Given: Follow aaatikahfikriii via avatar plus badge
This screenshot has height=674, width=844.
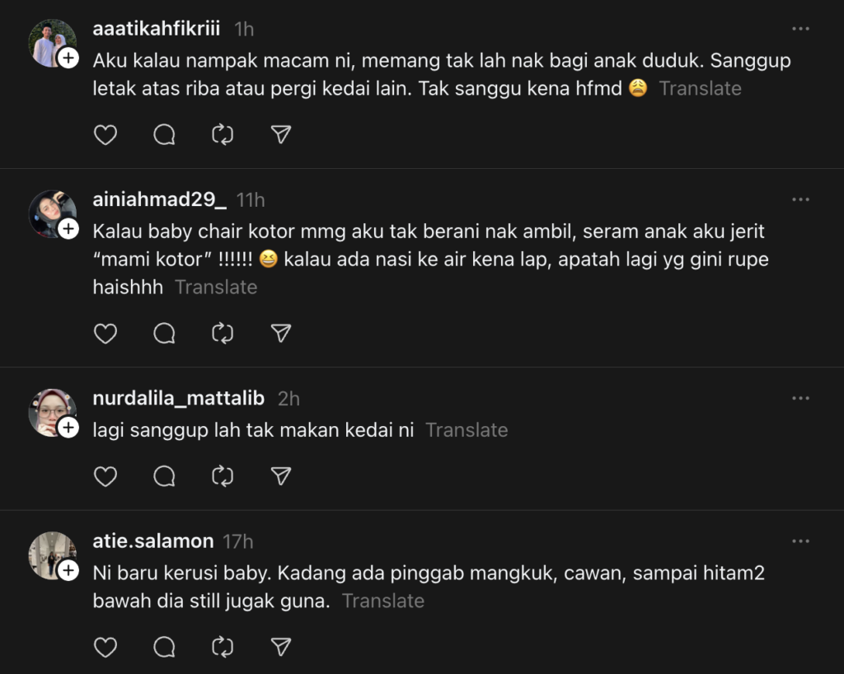Looking at the screenshot, I should coord(69,58).
